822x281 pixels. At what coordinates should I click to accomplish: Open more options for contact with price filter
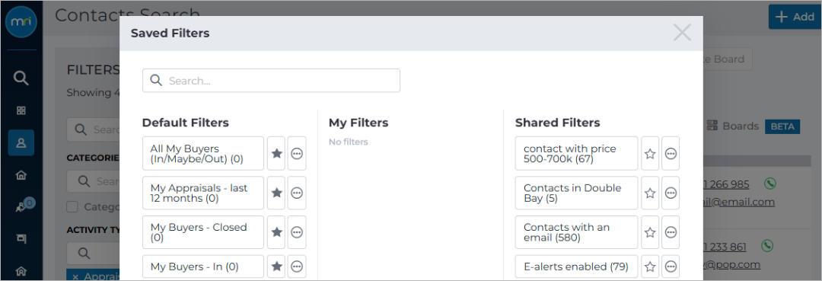[671, 154]
